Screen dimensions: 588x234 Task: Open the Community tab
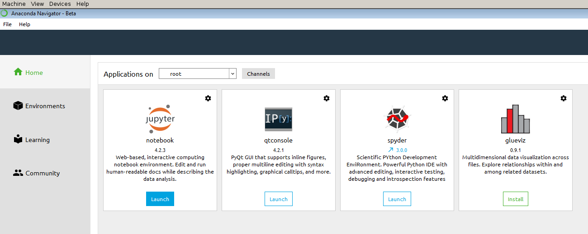click(45, 173)
